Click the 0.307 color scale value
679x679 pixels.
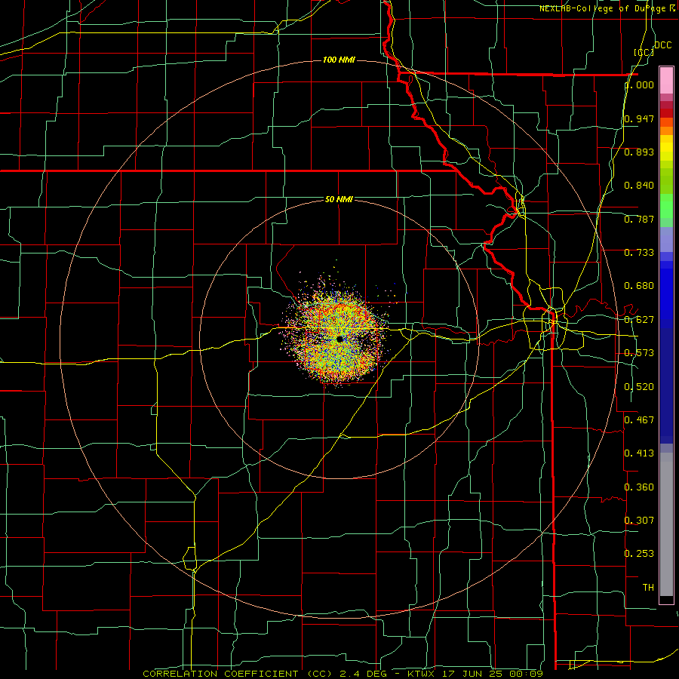[x=639, y=520]
